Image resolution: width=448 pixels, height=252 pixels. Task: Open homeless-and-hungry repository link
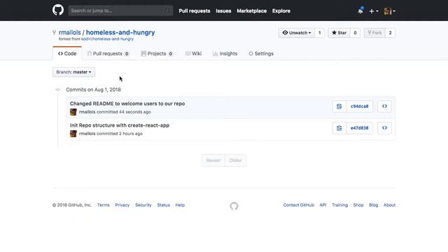pos(120,33)
